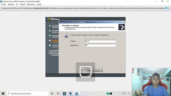Click the weather 21°C widget
This screenshot has height=96, width=171.
tap(122, 94)
